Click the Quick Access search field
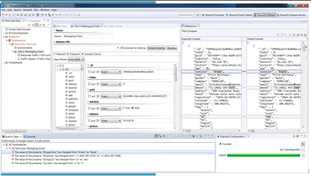Screen dimensions: 311x176 point(186,15)
